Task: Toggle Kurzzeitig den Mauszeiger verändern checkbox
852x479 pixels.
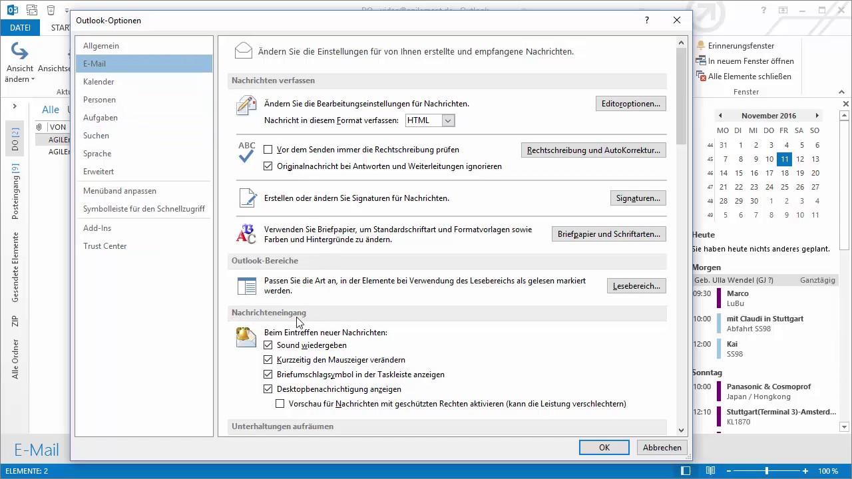Action: pyautogui.click(x=268, y=360)
